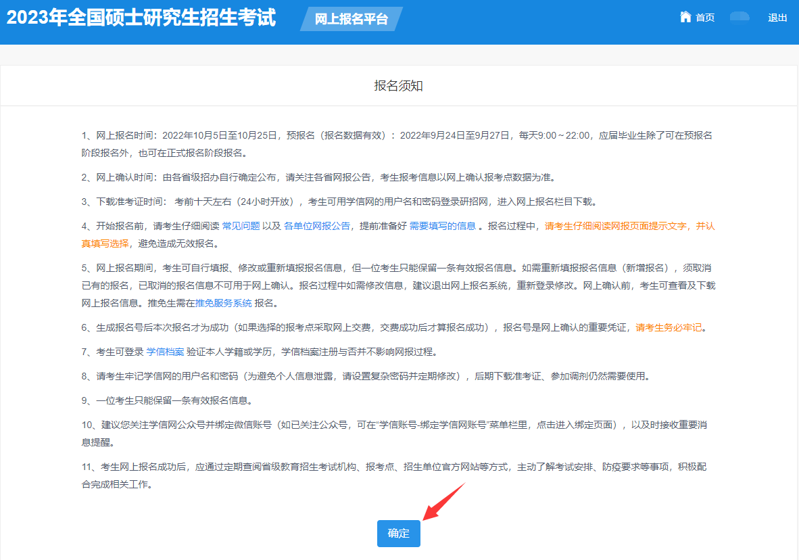Screen dimensions: 799x560
Task: Open the 首页 home link text
Action: coord(705,18)
